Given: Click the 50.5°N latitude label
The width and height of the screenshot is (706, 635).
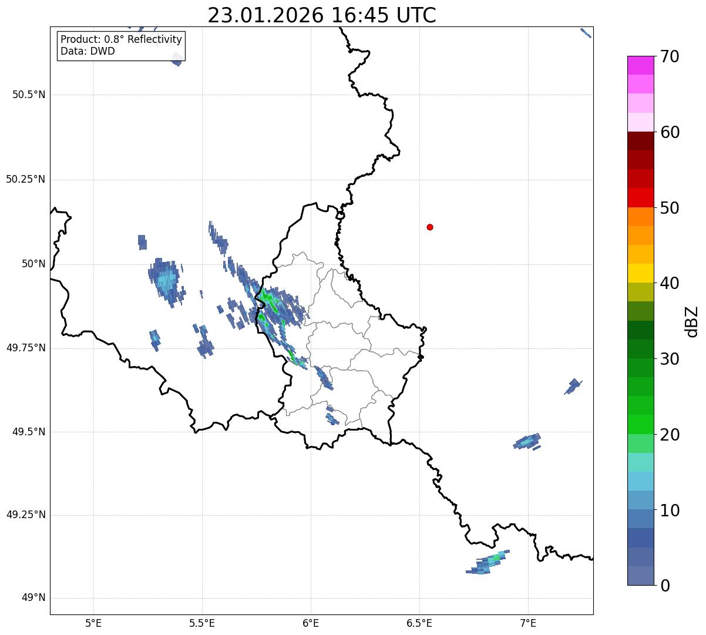Looking at the screenshot, I should (29, 95).
